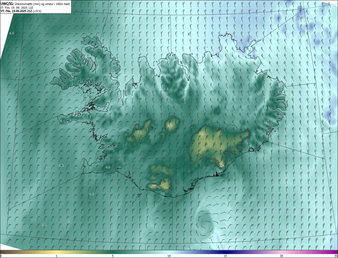
Task: Click the 6.5 value near the bottom-left corner
Action: click(x=44, y=225)
